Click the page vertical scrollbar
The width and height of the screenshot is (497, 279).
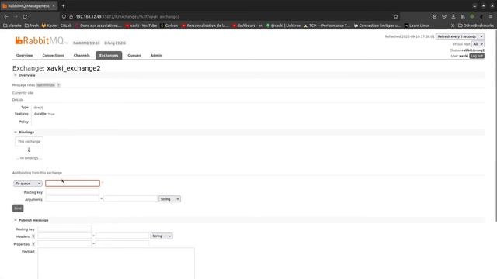(x=495, y=126)
